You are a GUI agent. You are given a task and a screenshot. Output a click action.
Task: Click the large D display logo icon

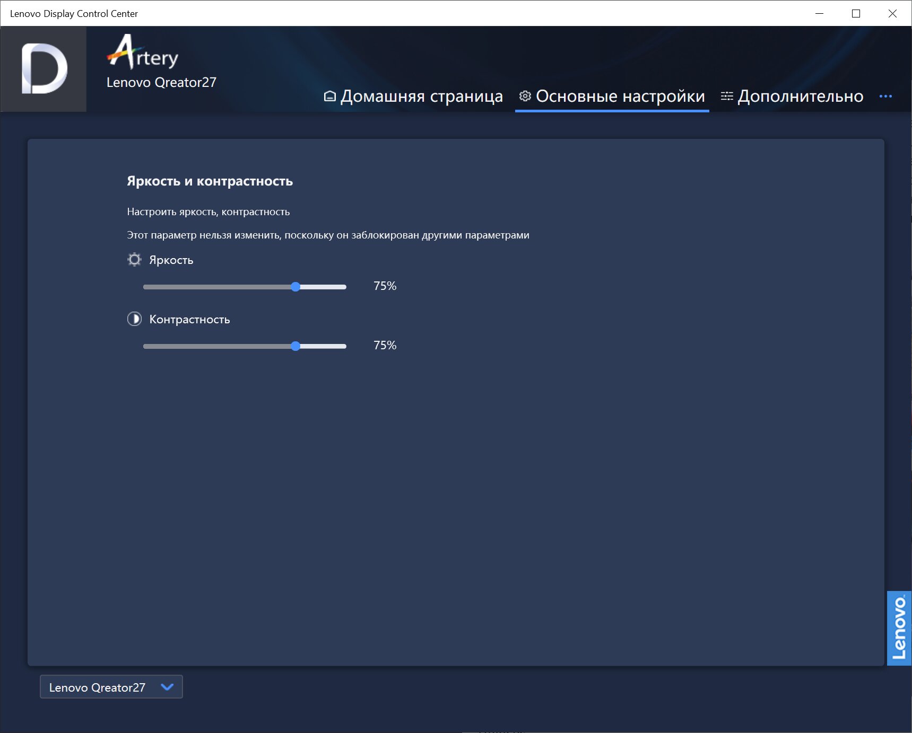[x=44, y=69]
